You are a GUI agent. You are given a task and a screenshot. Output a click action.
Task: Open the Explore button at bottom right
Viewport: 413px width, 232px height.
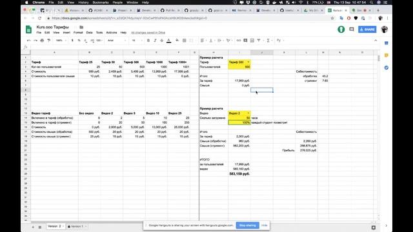374,227
